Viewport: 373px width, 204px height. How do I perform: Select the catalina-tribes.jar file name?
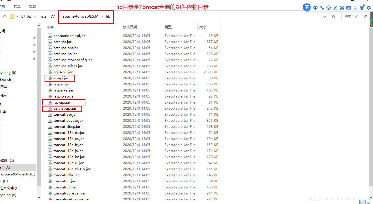tap(68, 66)
